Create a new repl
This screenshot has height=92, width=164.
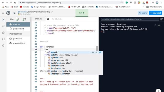pyautogui.click(x=156, y=13)
